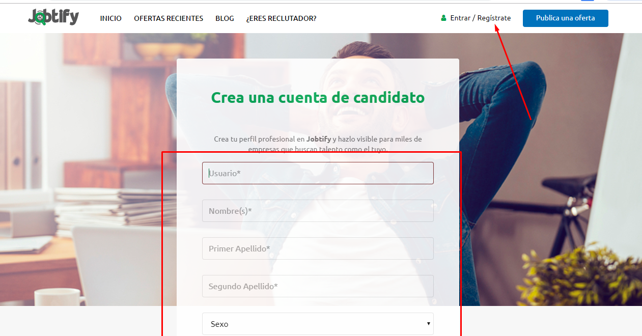Open the BLOG page
This screenshot has width=642, height=336.
[x=225, y=18]
